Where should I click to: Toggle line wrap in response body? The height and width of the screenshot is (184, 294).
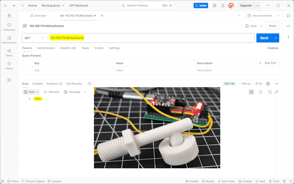point(251,92)
